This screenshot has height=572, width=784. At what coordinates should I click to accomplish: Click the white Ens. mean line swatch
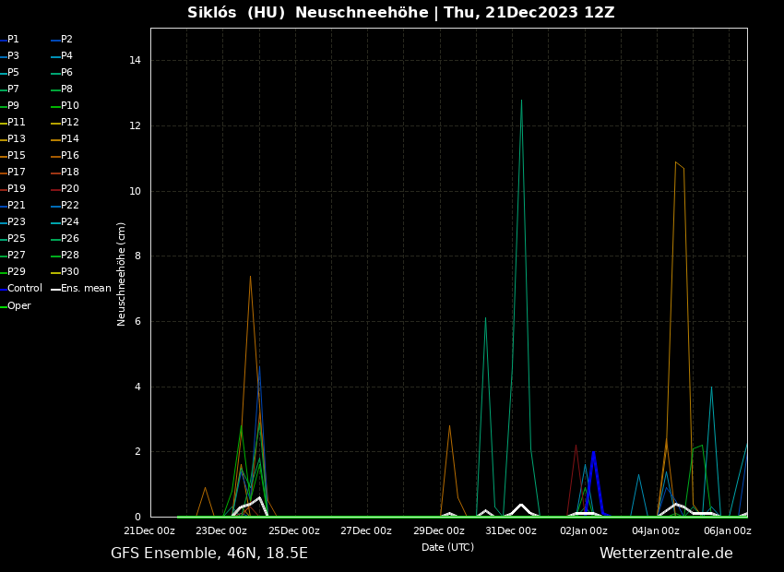tap(55, 290)
